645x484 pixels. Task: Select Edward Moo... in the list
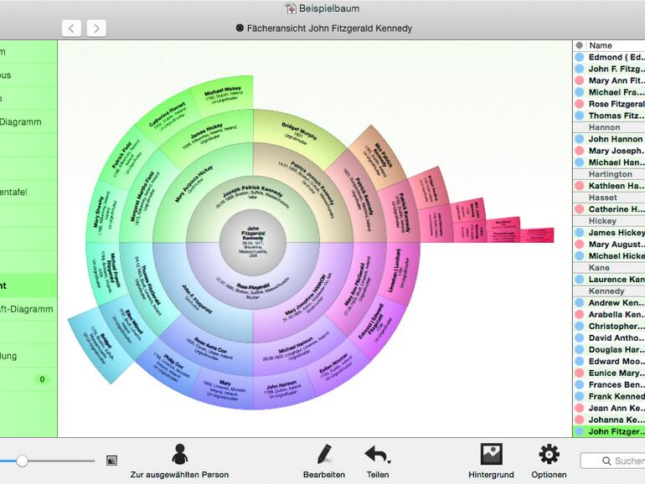609,362
